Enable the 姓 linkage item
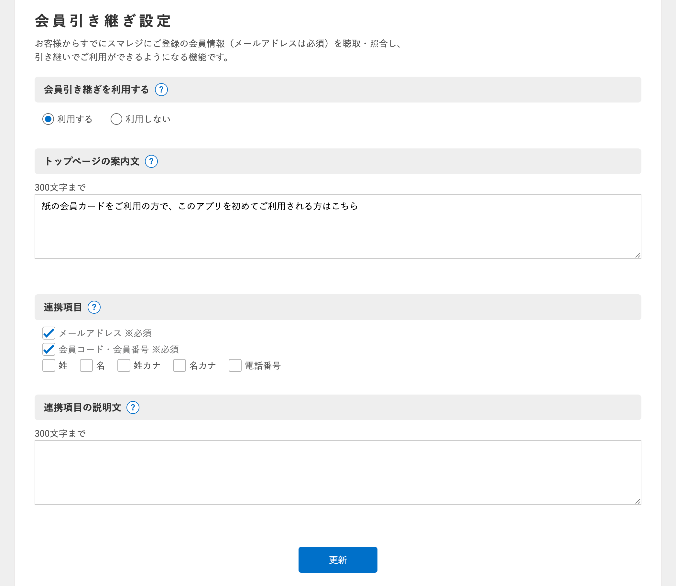 [x=49, y=365]
